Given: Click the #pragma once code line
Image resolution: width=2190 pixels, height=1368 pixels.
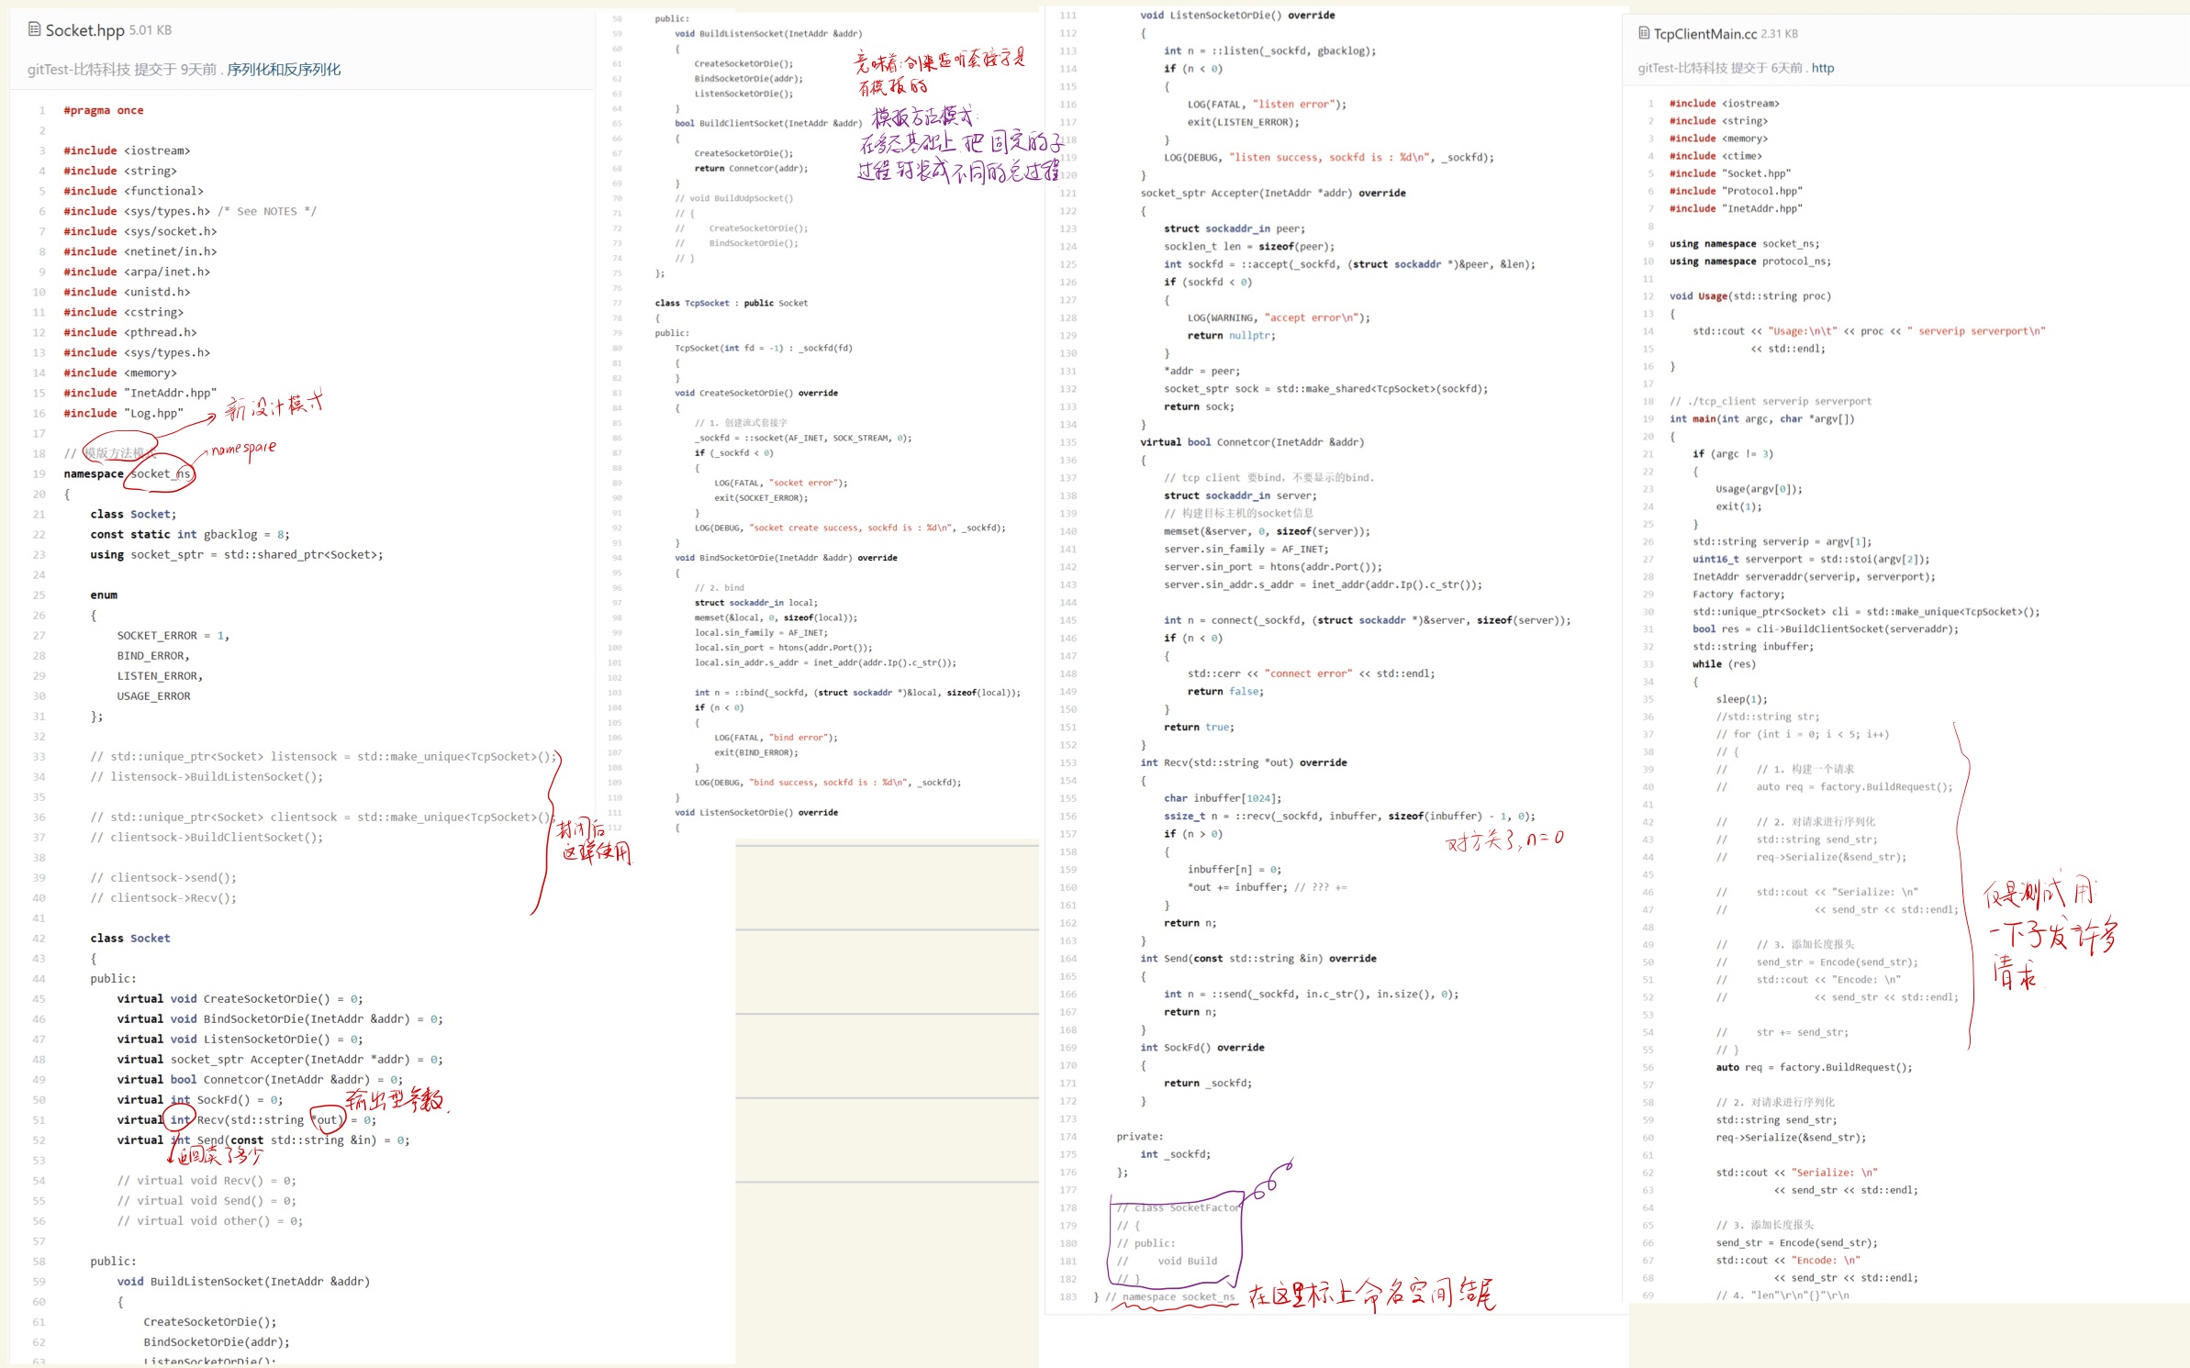Looking at the screenshot, I should pyautogui.click(x=103, y=110).
